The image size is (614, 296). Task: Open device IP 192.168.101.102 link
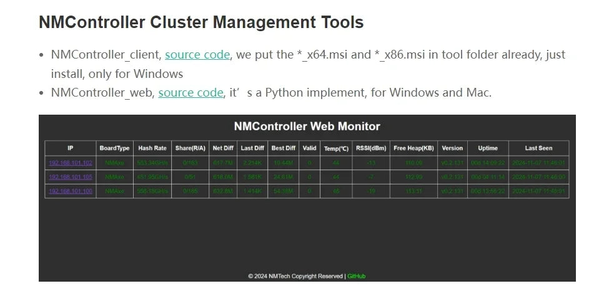(x=71, y=163)
